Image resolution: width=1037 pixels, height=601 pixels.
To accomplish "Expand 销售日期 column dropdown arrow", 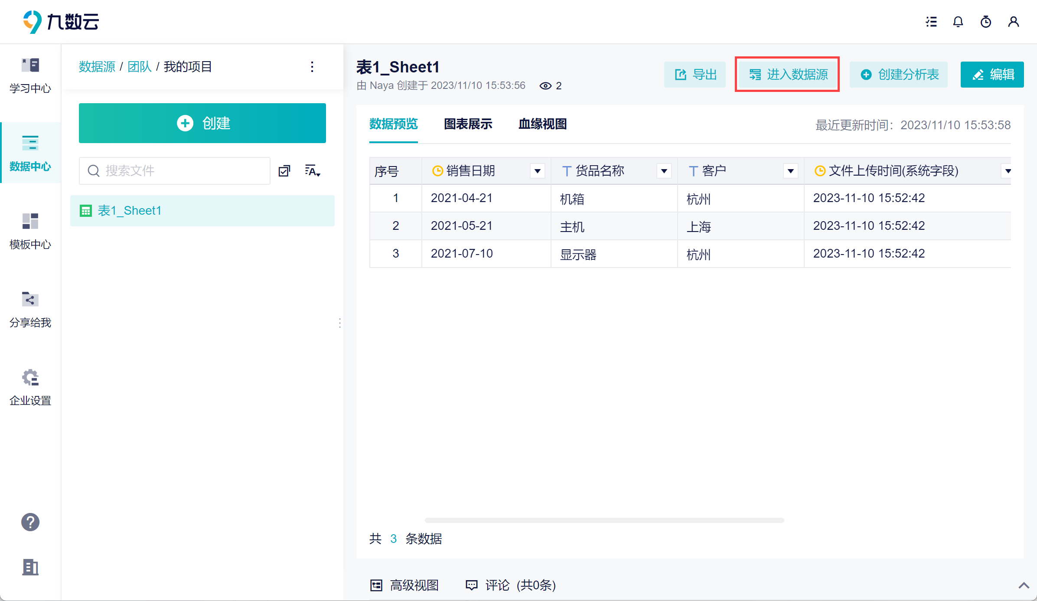I will [538, 171].
